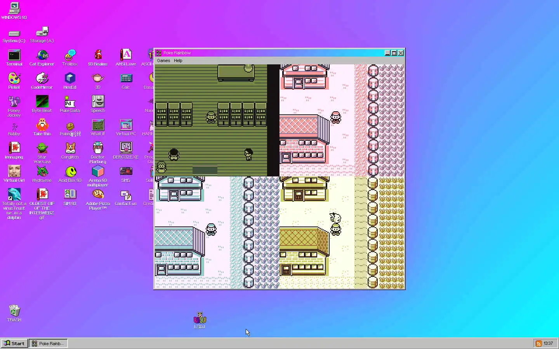Open the HexEd icon
Viewport: 559px width, 349px height.
[70, 81]
